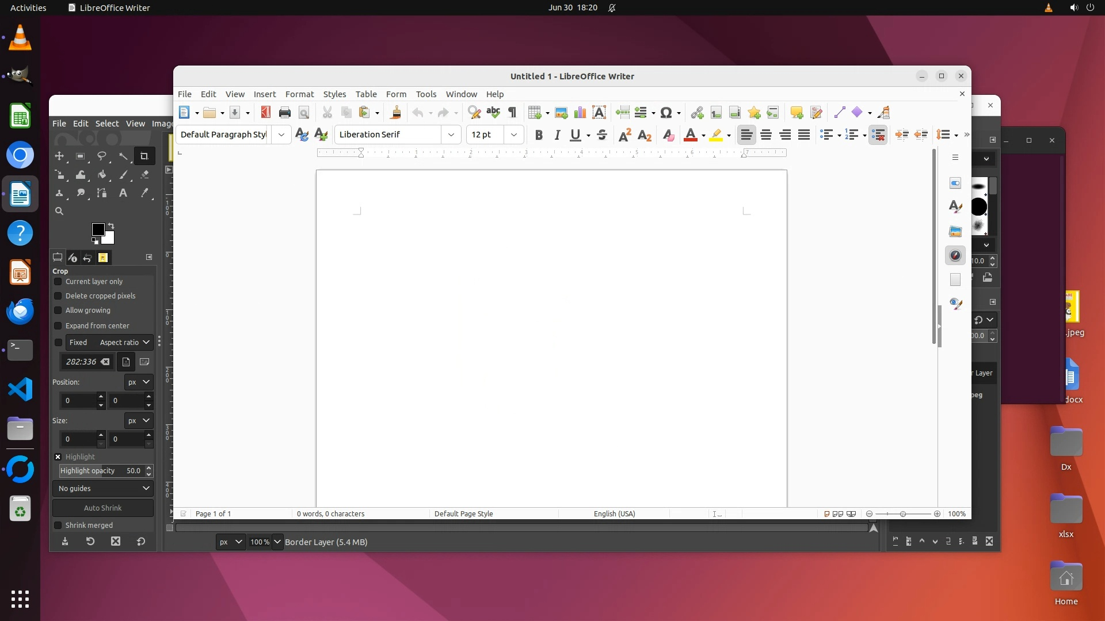
Task: Select the GIMP Text tool
Action: coord(123,193)
